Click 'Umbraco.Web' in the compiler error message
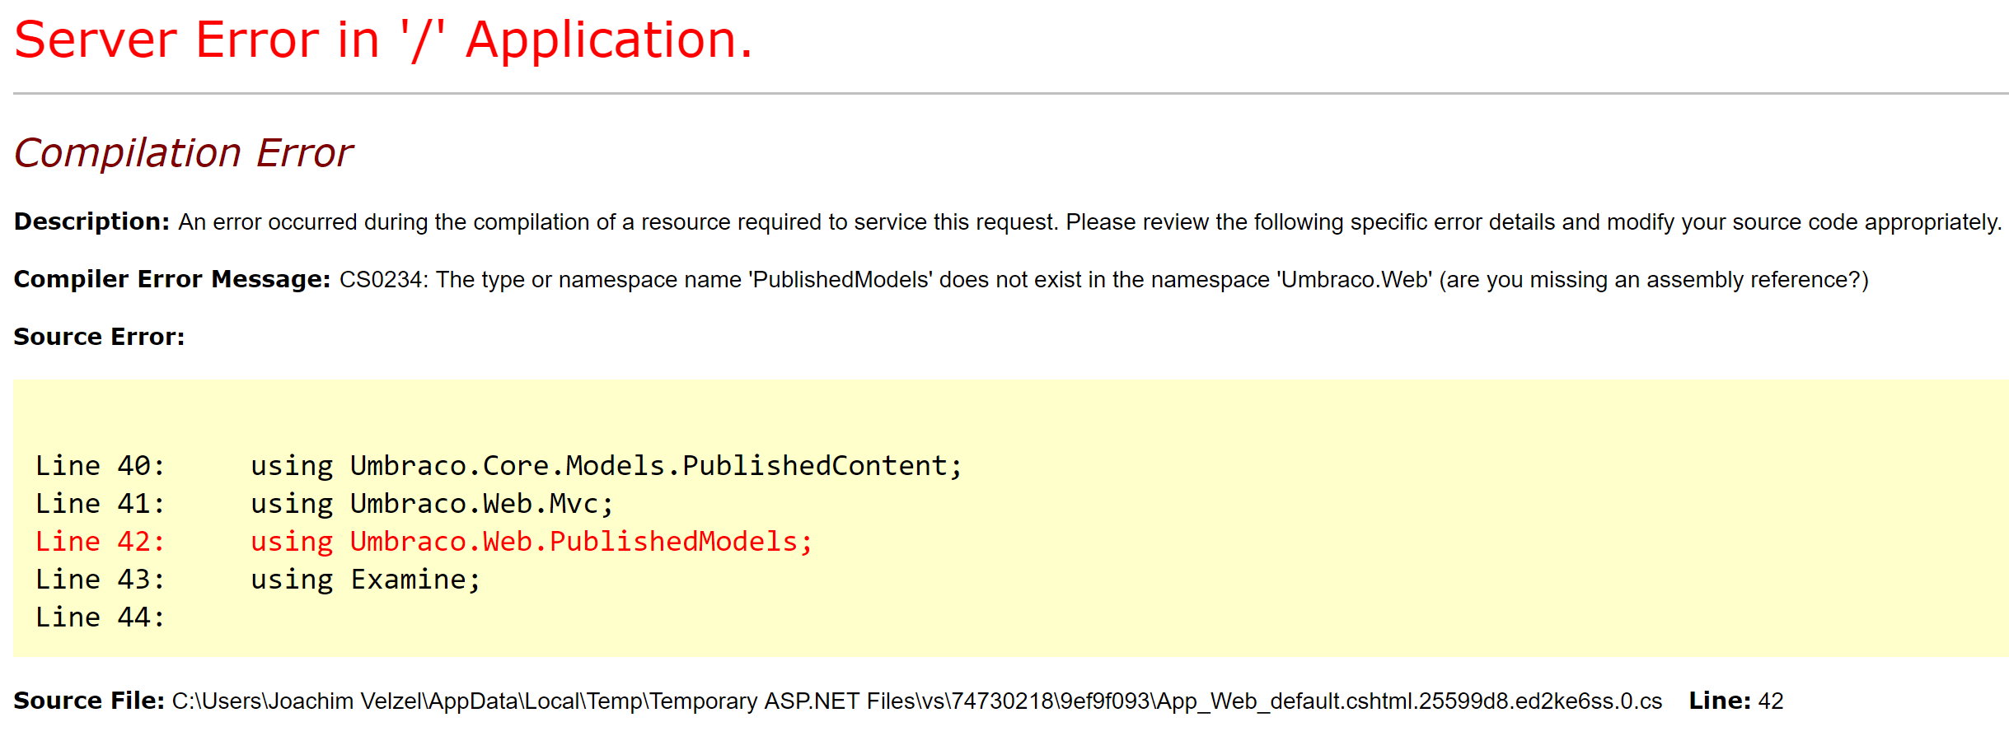 1354,280
